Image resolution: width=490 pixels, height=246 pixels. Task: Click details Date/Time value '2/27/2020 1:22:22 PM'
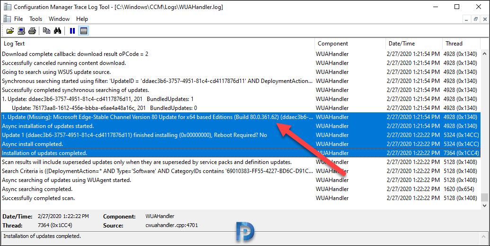tap(63, 216)
